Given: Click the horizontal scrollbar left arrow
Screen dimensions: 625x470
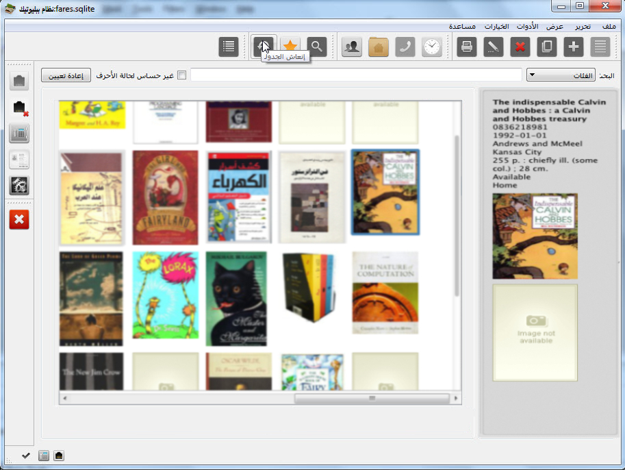Looking at the screenshot, I should click(64, 398).
